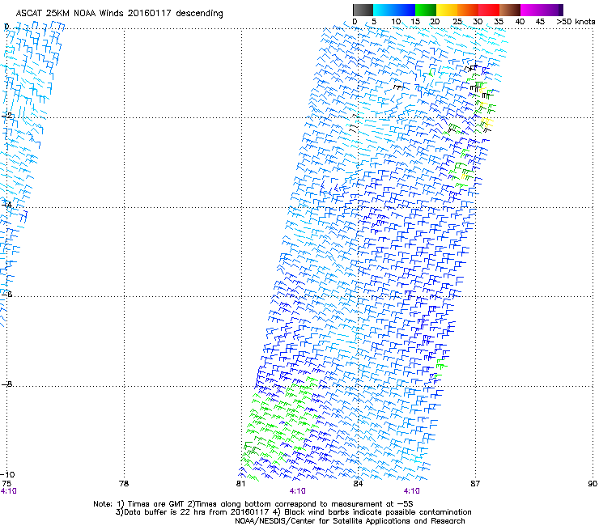599x526 pixels.
Task: Click the latitude axis label '-2'
Action: point(7,115)
